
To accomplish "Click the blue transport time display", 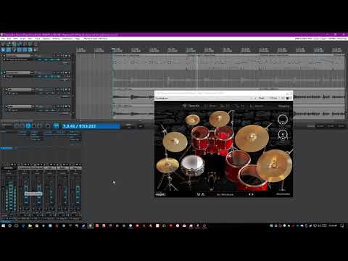I will (91, 126).
